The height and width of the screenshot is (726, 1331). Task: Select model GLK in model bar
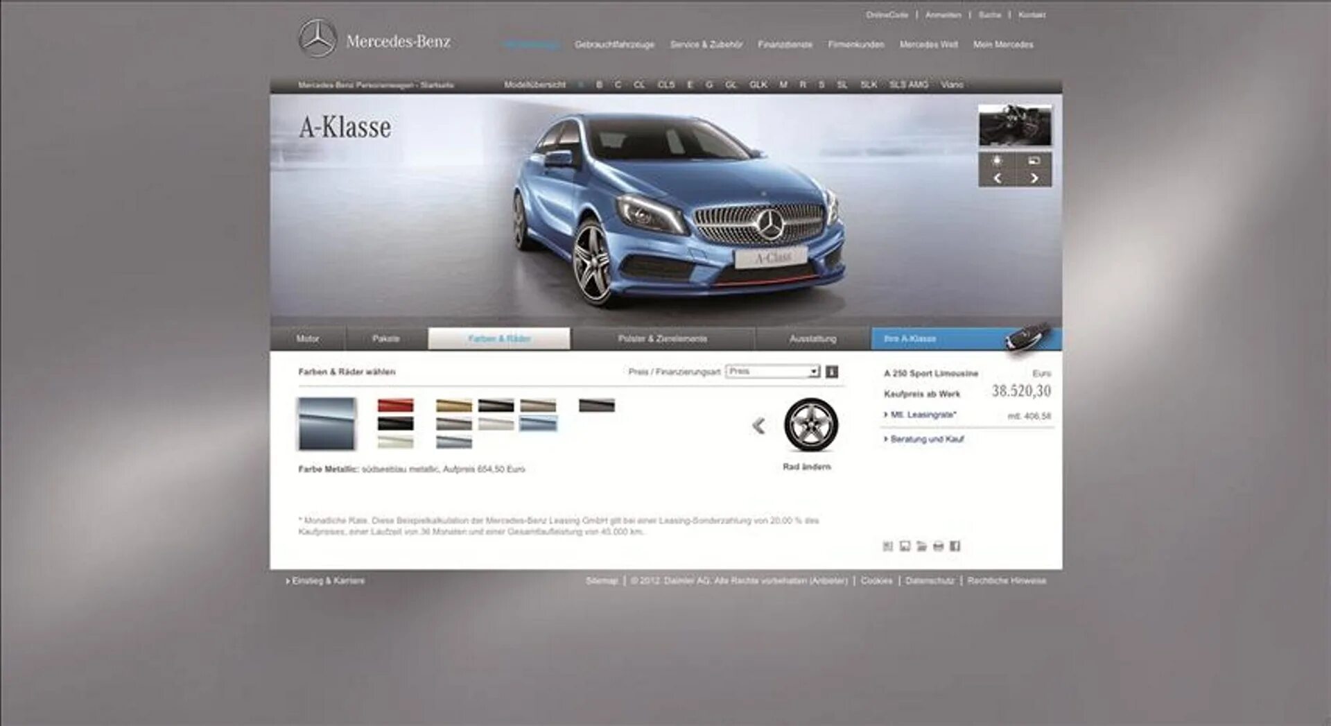(x=758, y=85)
